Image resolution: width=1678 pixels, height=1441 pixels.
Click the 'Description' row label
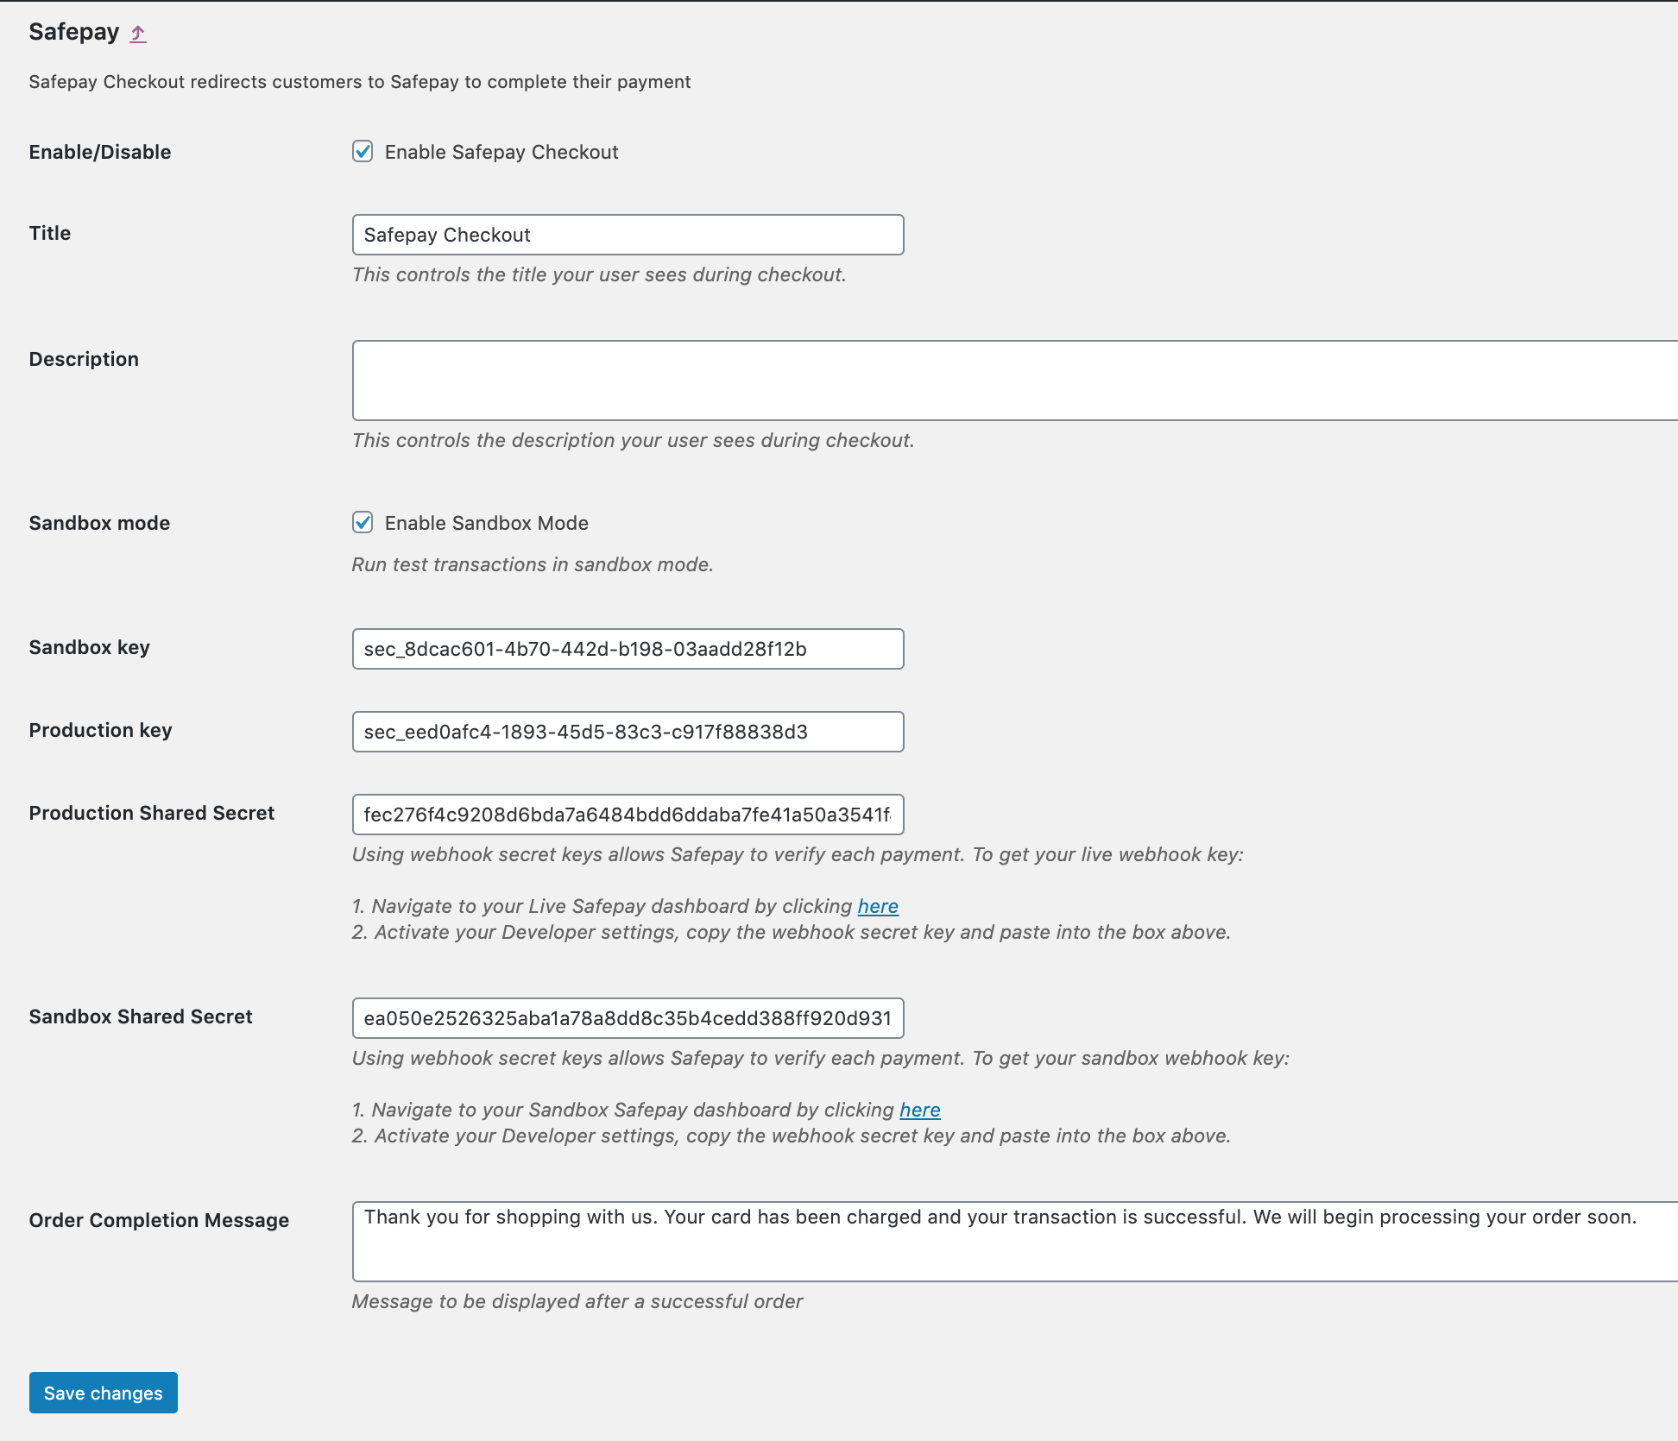84,359
